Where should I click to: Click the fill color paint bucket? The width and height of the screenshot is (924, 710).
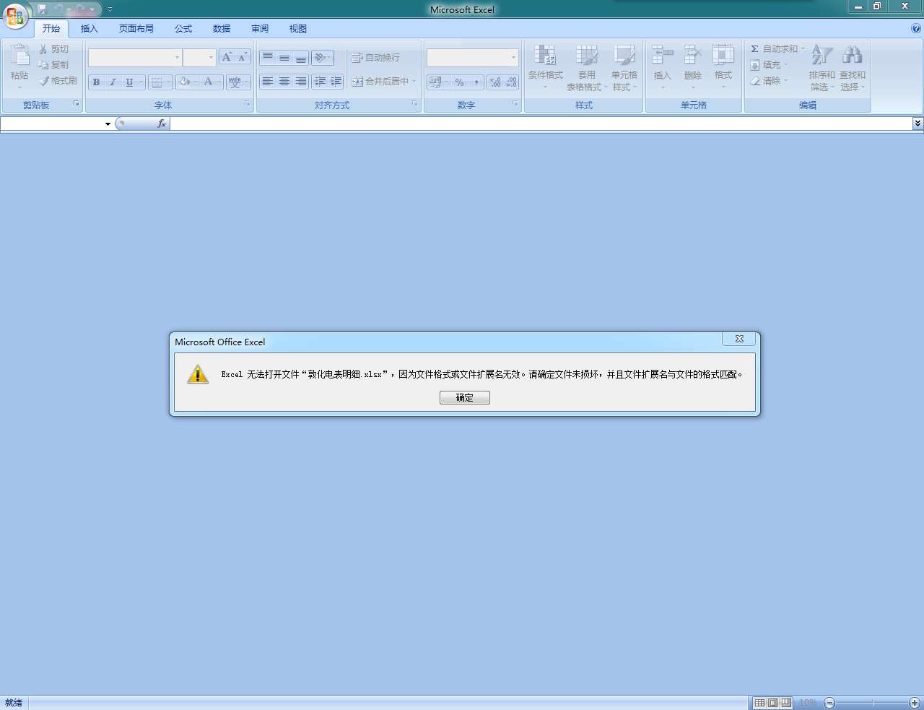[185, 82]
